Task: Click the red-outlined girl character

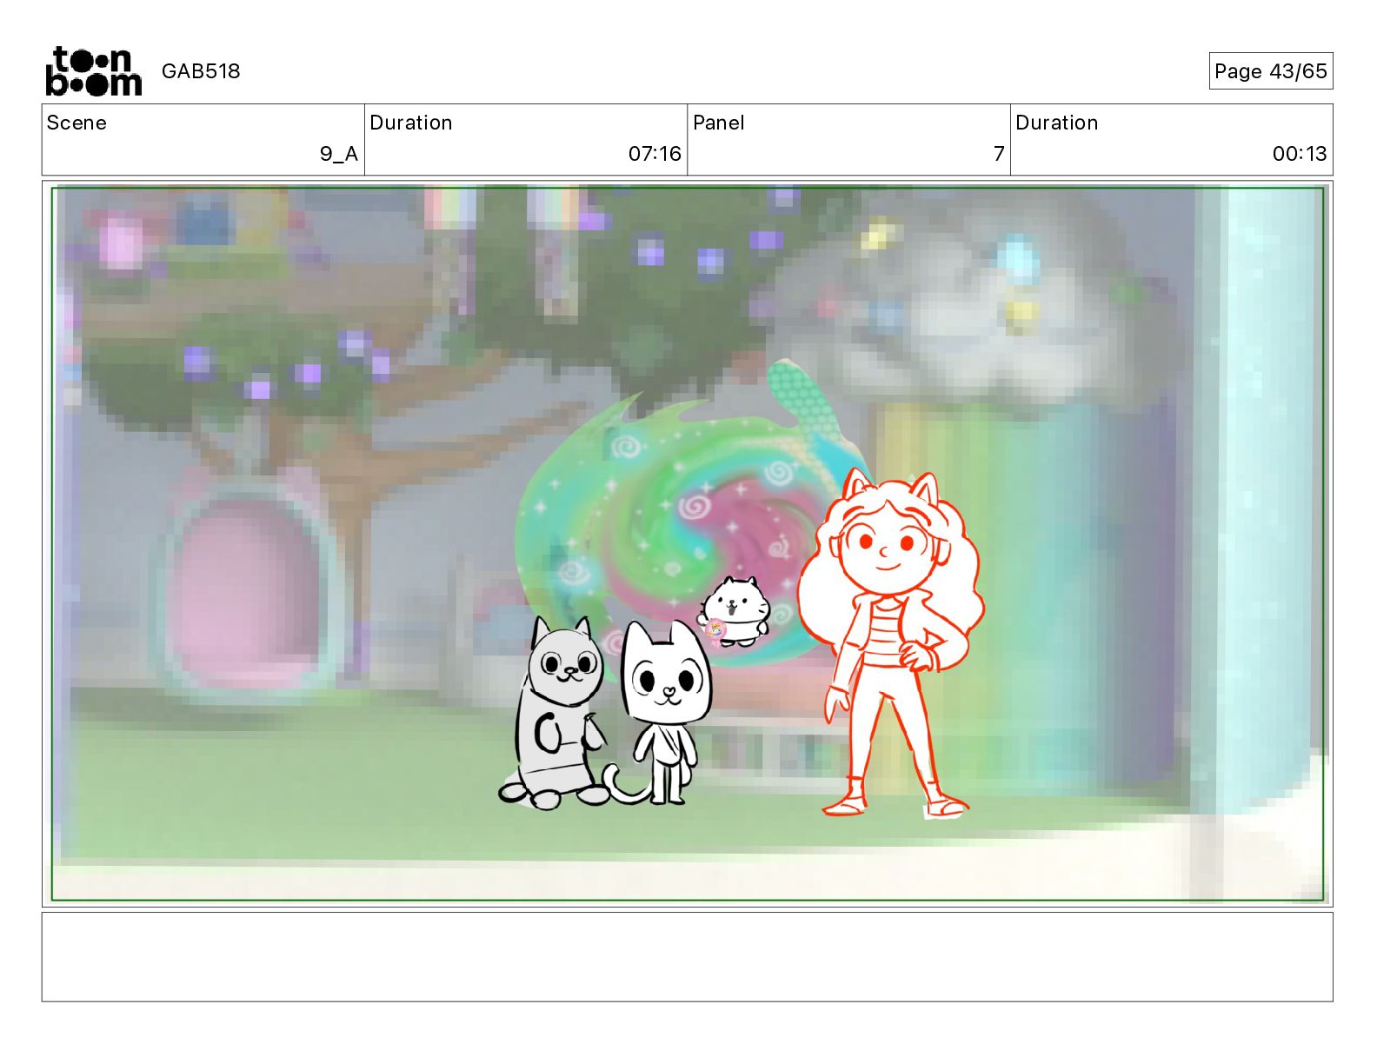Action: pos(891,645)
